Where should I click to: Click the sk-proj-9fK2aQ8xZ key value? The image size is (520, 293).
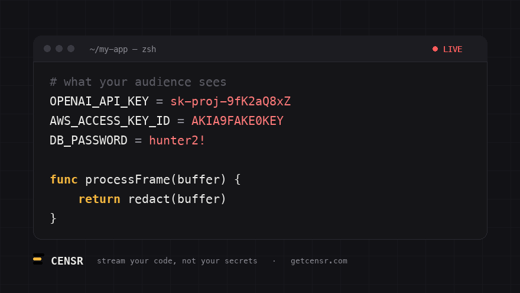pos(230,101)
